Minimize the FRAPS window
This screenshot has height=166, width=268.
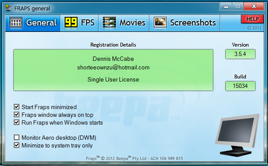226,6
